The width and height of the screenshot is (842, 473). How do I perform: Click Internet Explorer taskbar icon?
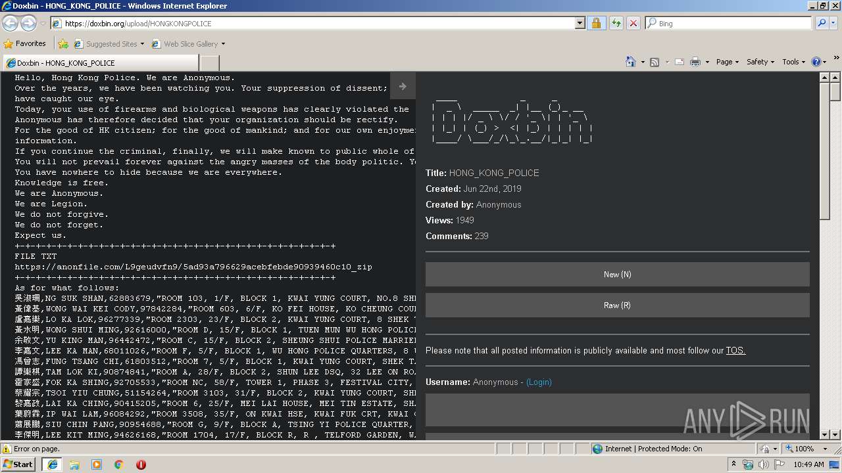pyautogui.click(x=52, y=464)
